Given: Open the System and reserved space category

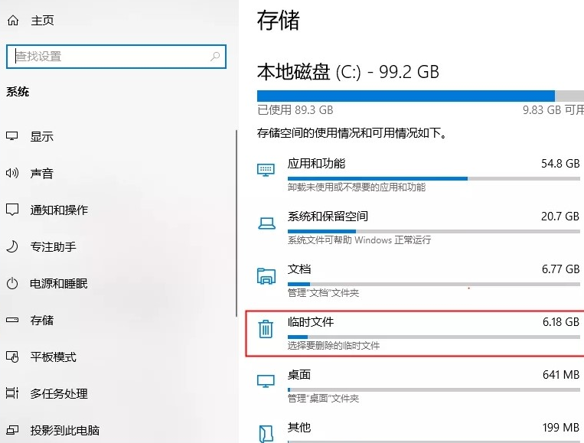Looking at the screenshot, I should point(328,217).
